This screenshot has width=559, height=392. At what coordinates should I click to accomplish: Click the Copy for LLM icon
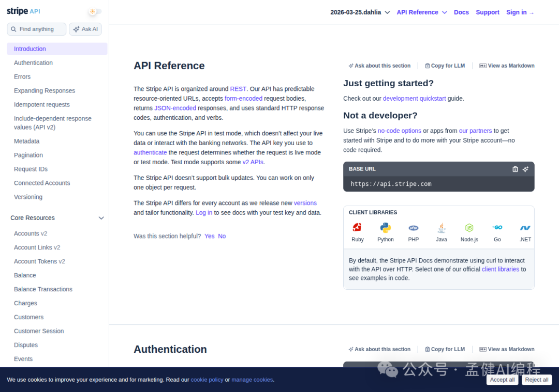pyautogui.click(x=427, y=66)
